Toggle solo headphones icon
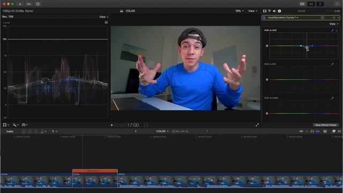 [312, 131]
